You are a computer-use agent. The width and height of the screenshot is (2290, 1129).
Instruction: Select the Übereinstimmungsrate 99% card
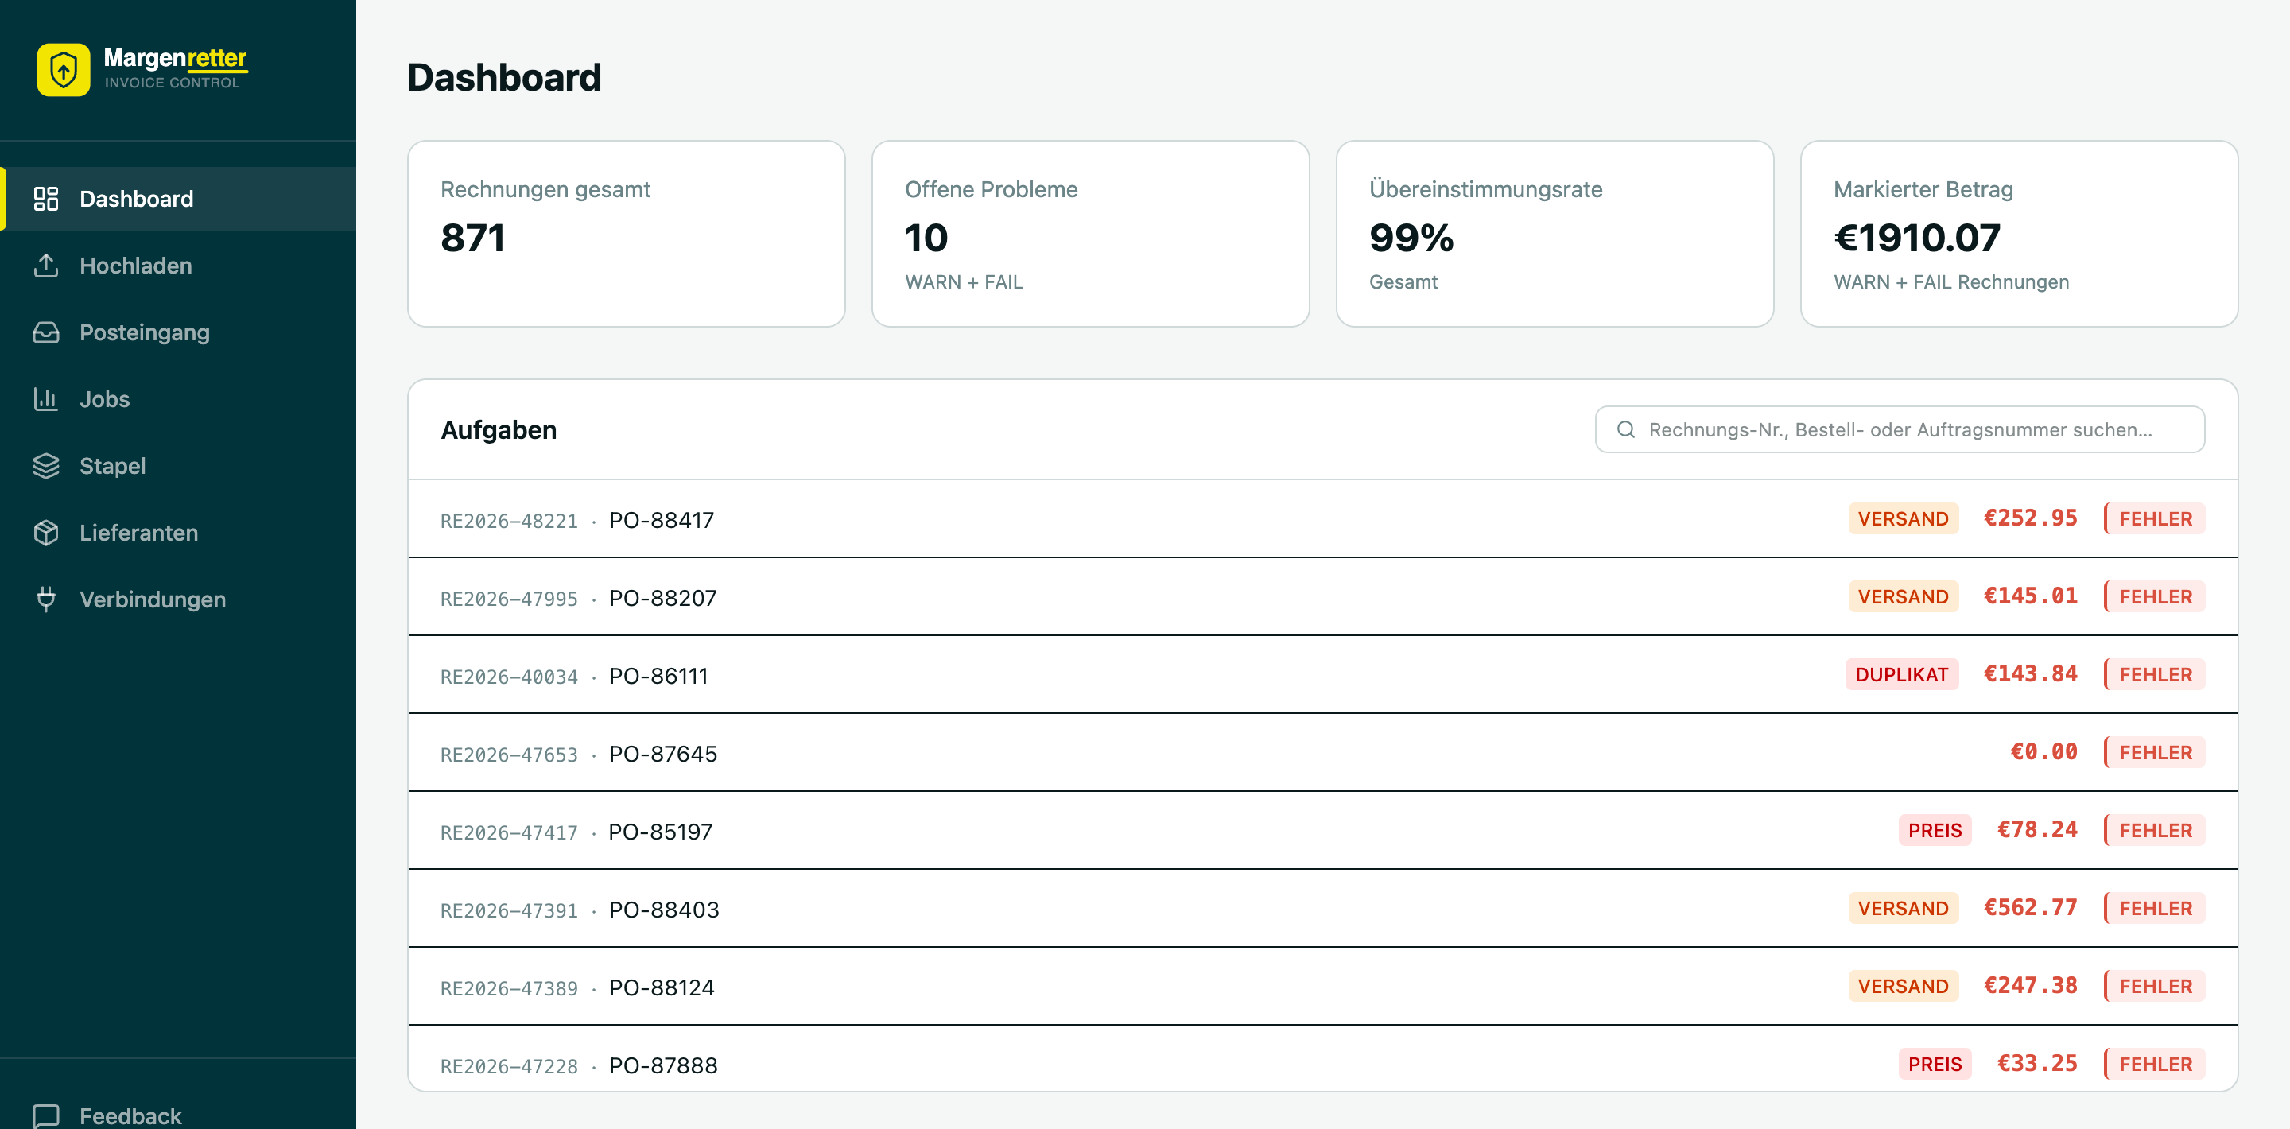coord(1554,233)
